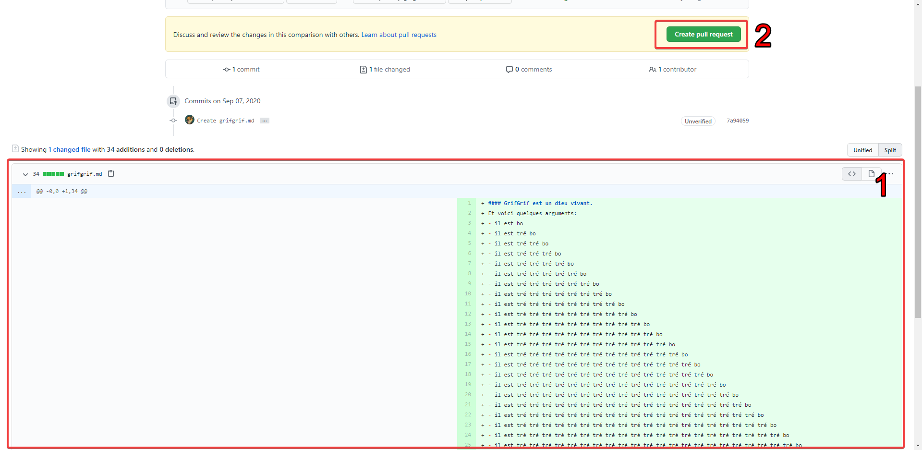This screenshot has width=922, height=450.
Task: Display the source diff with code icon
Action: click(x=852, y=174)
